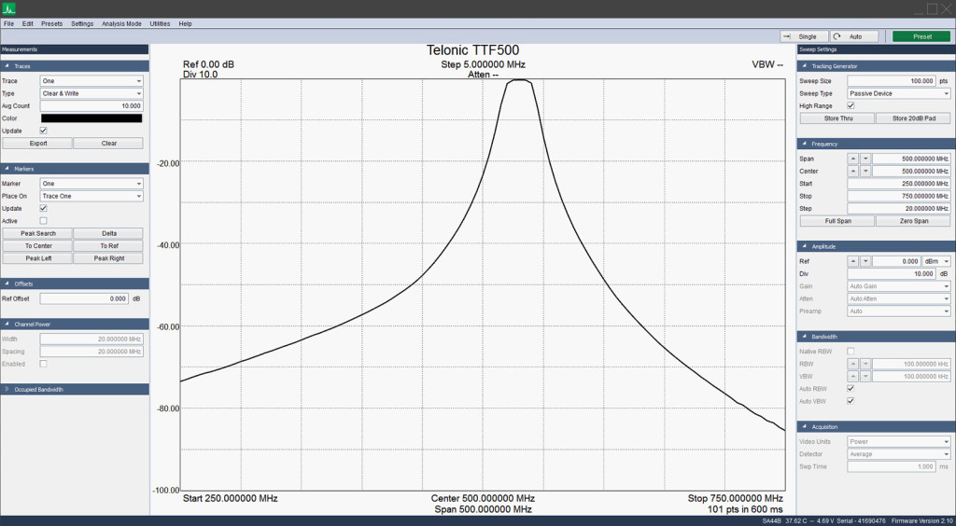Raise the Ref amplitude using up arrow

pyautogui.click(x=852, y=262)
